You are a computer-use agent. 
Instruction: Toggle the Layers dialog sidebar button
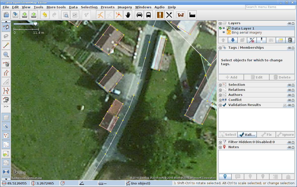coord(6,117)
